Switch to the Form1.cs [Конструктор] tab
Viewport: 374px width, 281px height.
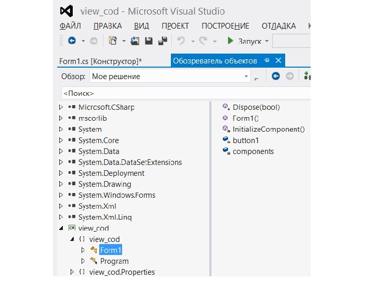(100, 61)
